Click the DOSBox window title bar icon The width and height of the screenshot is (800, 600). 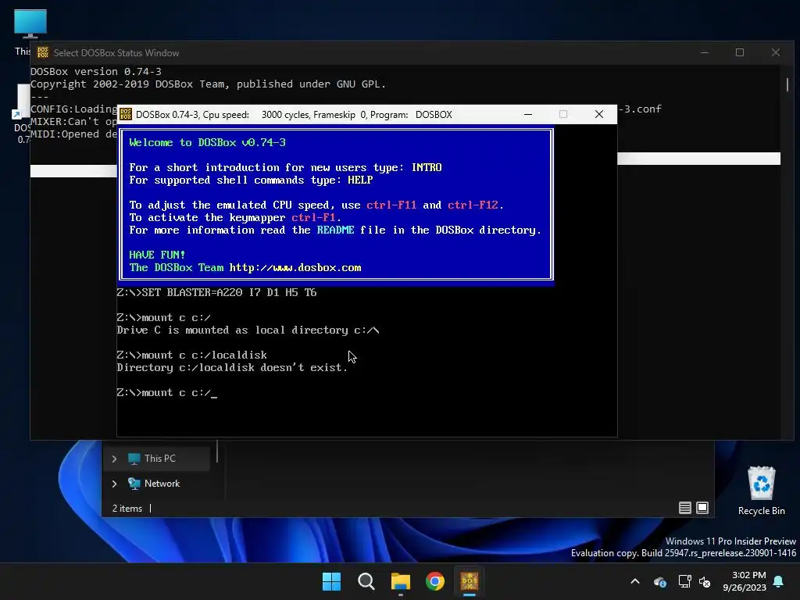pos(126,114)
